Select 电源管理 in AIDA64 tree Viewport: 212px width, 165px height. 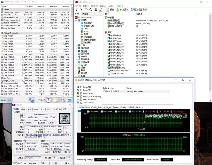(x=86, y=37)
